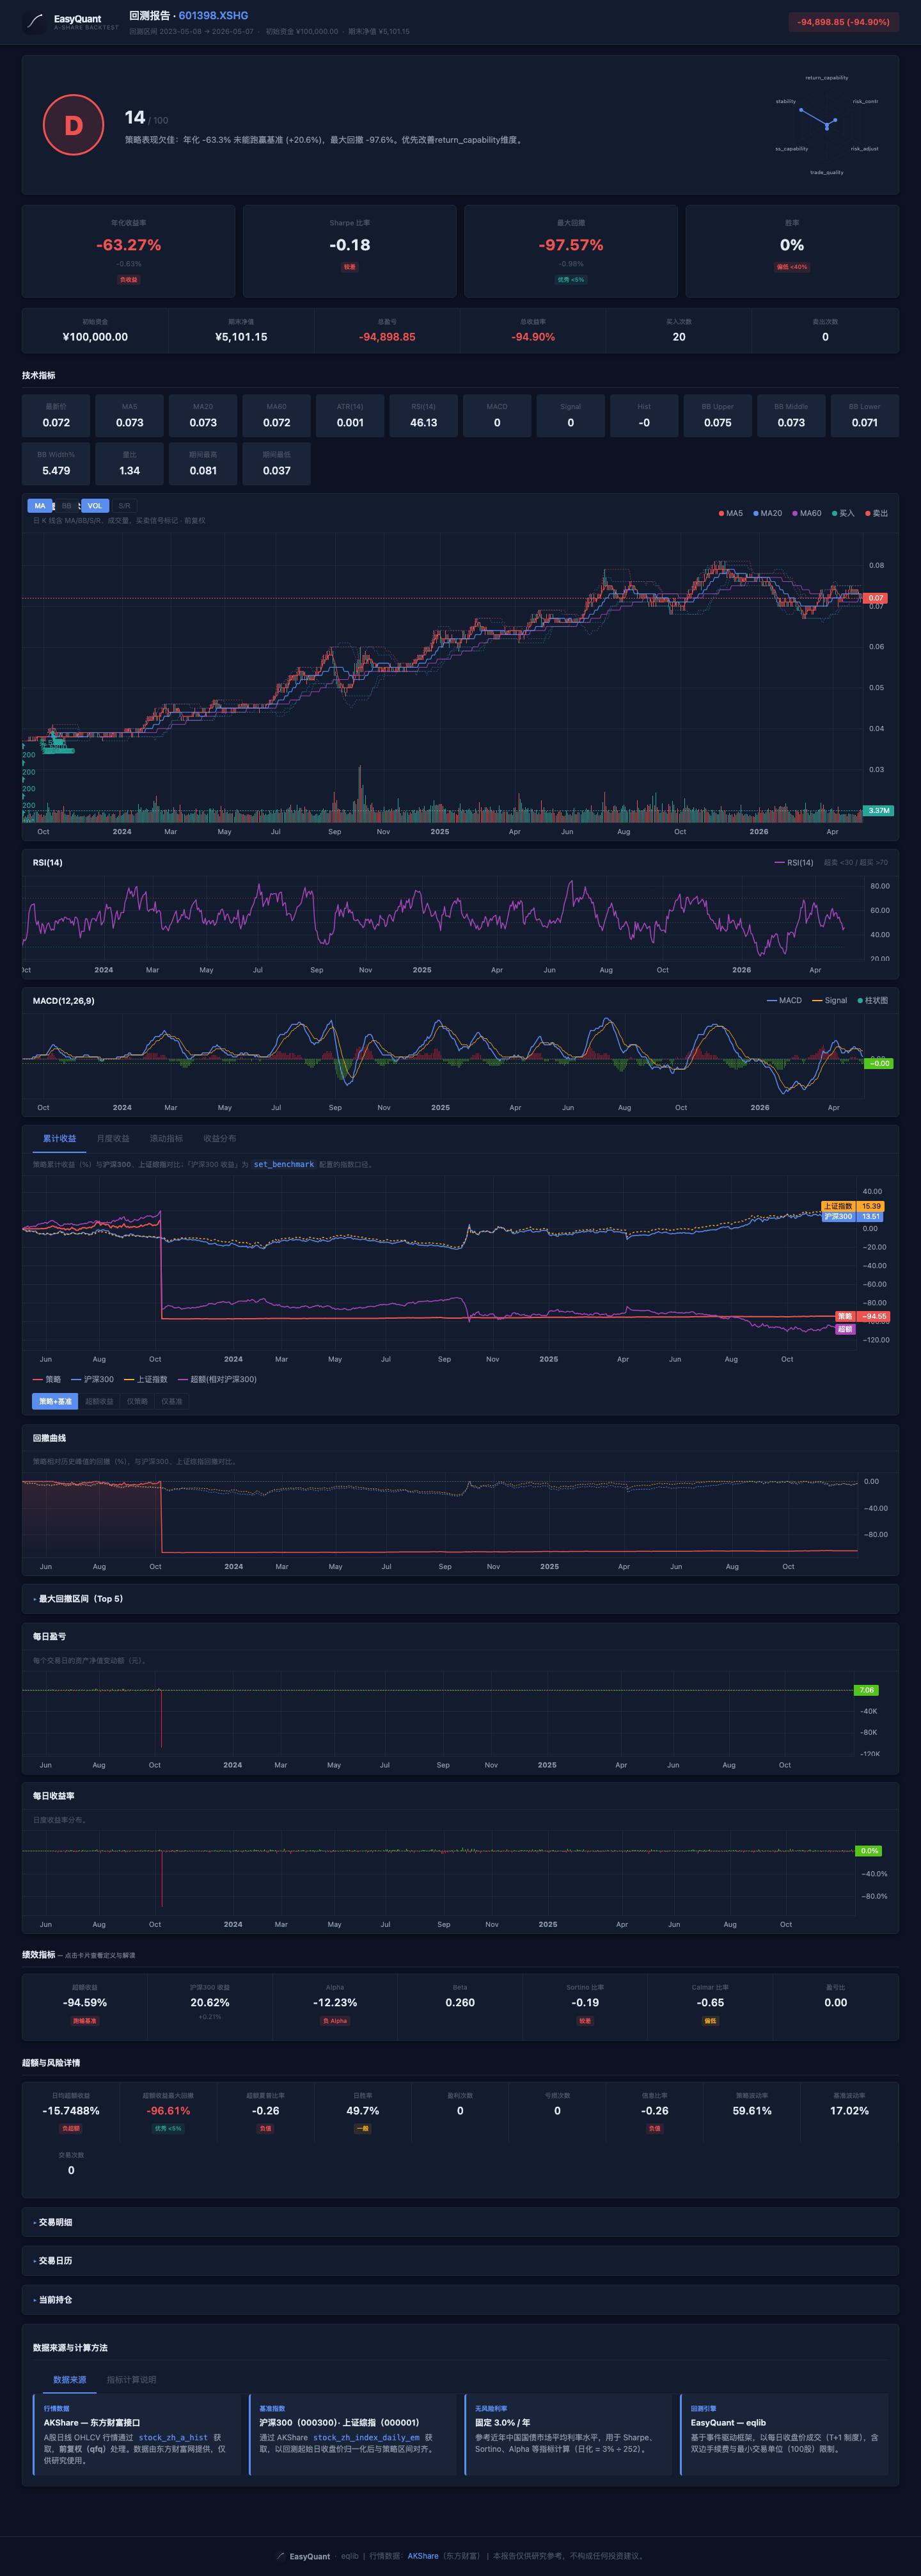Viewport: 921px width, 2576px height.
Task: Toggle the S/R overlay on the K-line chart
Action: coord(124,506)
